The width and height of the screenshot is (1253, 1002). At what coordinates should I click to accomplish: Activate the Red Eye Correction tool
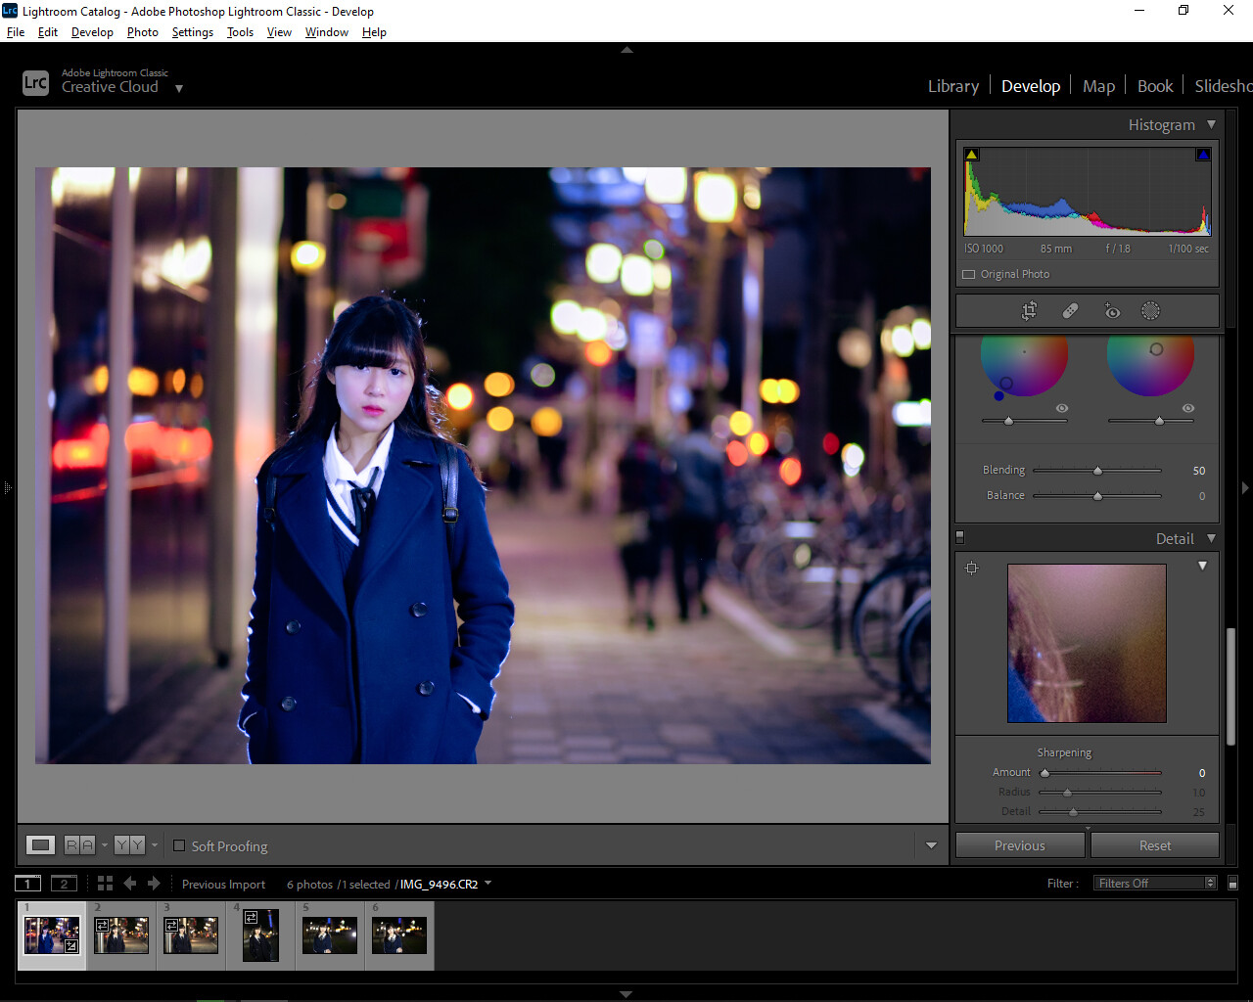[1112, 311]
